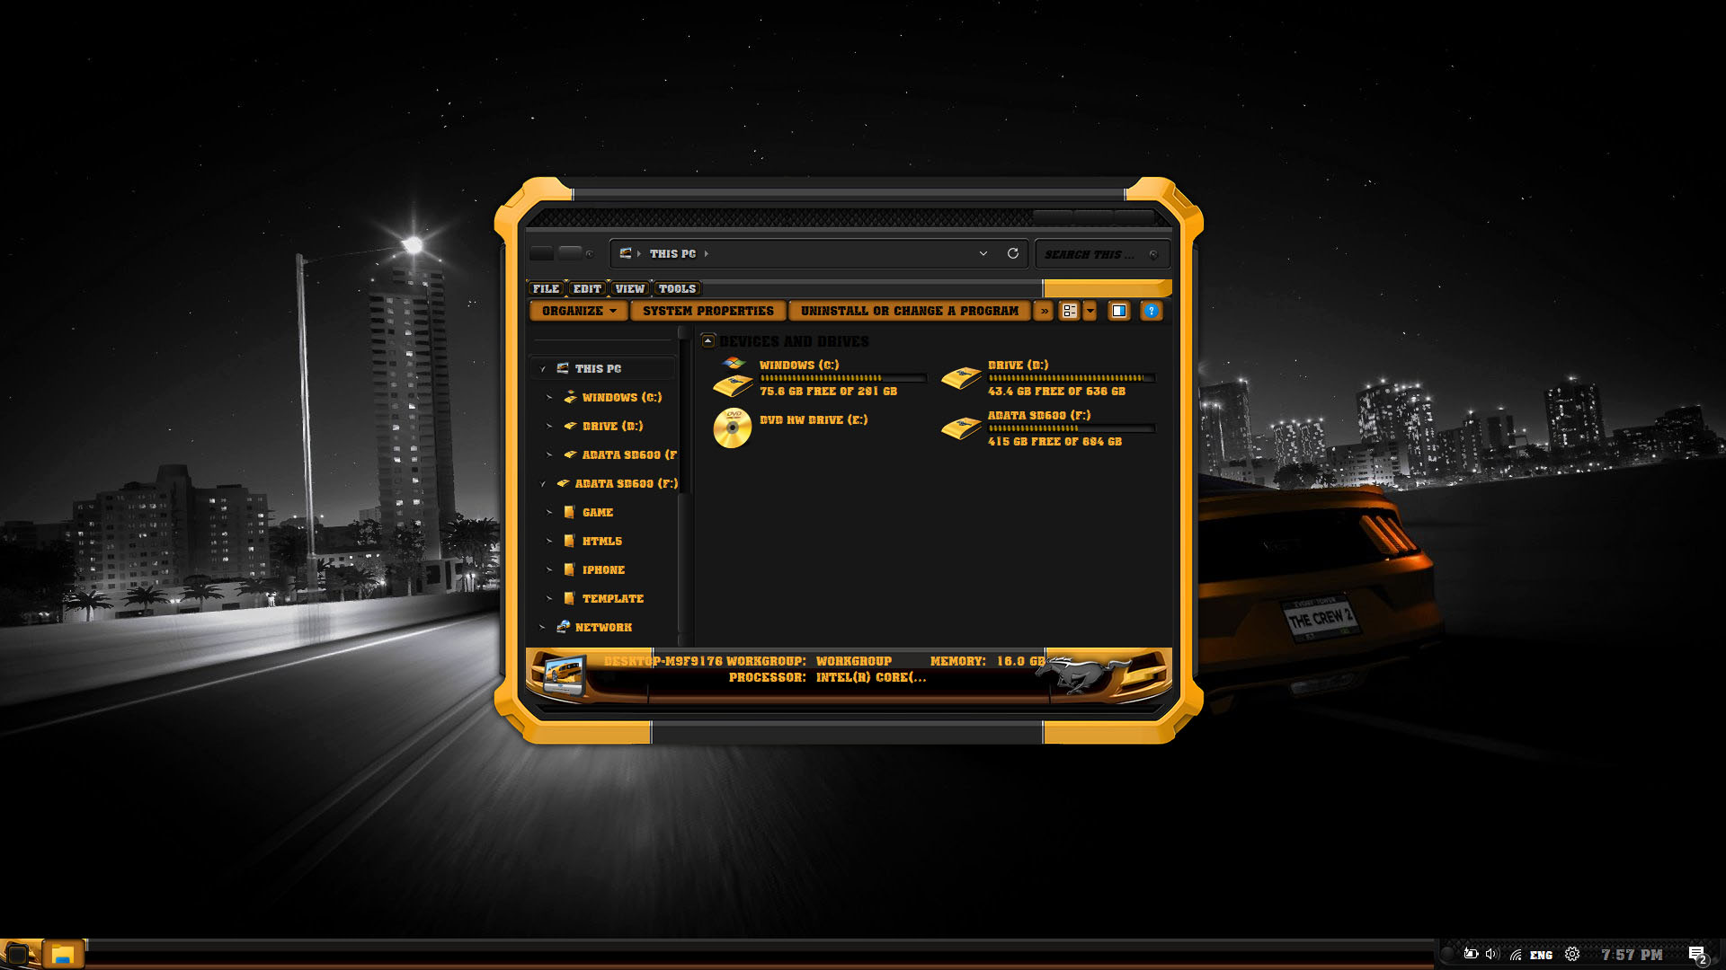Open the blue Help question-mark icon
Viewport: 1726px width, 970px height.
(1151, 311)
